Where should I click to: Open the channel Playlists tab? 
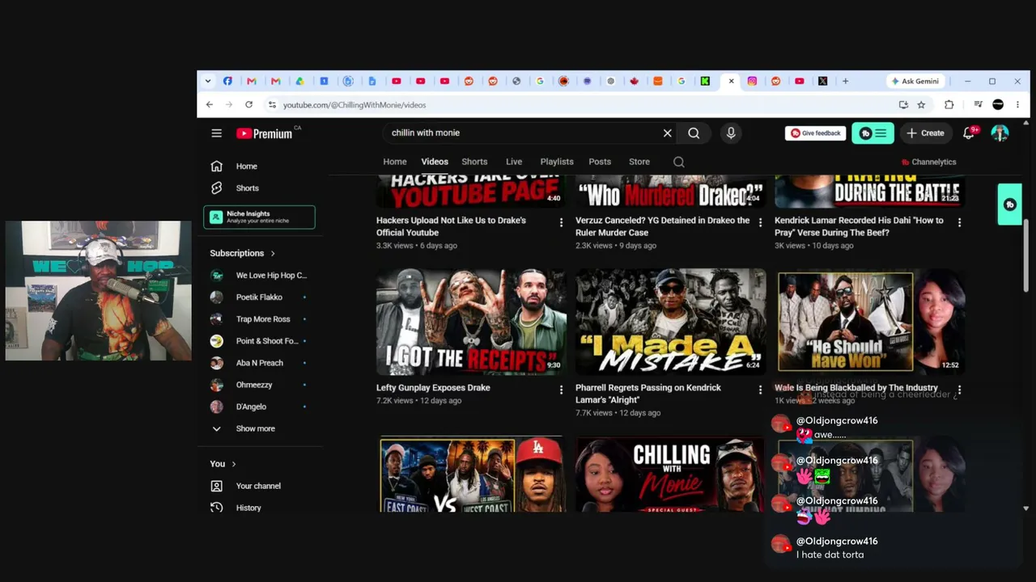pyautogui.click(x=557, y=162)
